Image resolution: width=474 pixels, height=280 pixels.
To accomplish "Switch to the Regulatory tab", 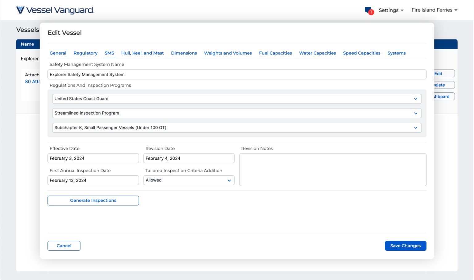I will (85, 53).
